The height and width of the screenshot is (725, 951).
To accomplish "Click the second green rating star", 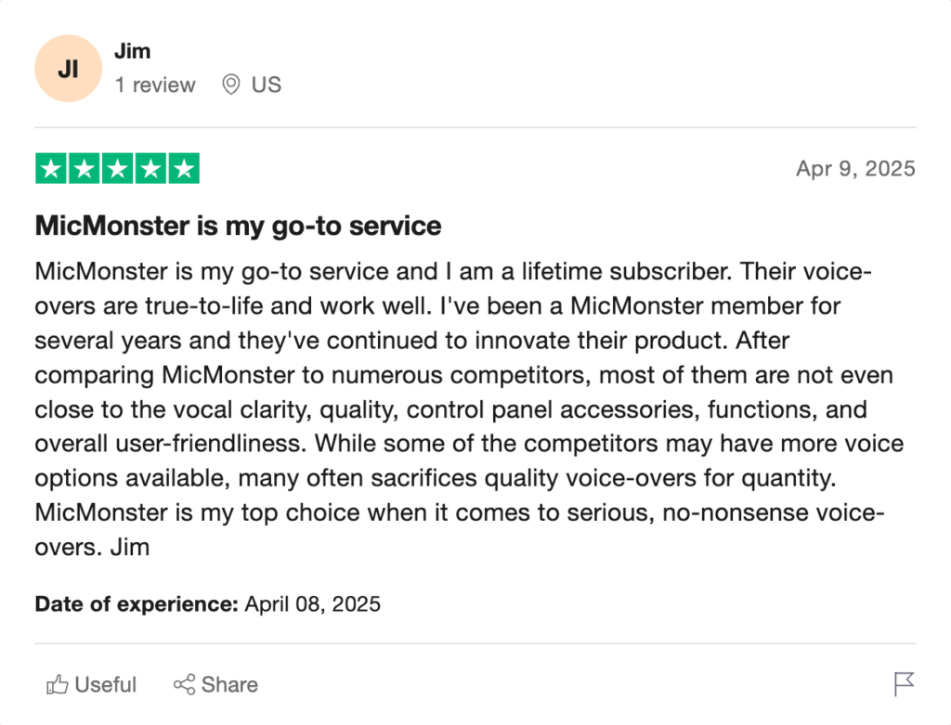I will pyautogui.click(x=85, y=169).
